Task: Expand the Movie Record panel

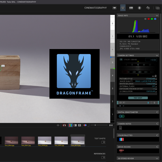Action: point(157,147)
